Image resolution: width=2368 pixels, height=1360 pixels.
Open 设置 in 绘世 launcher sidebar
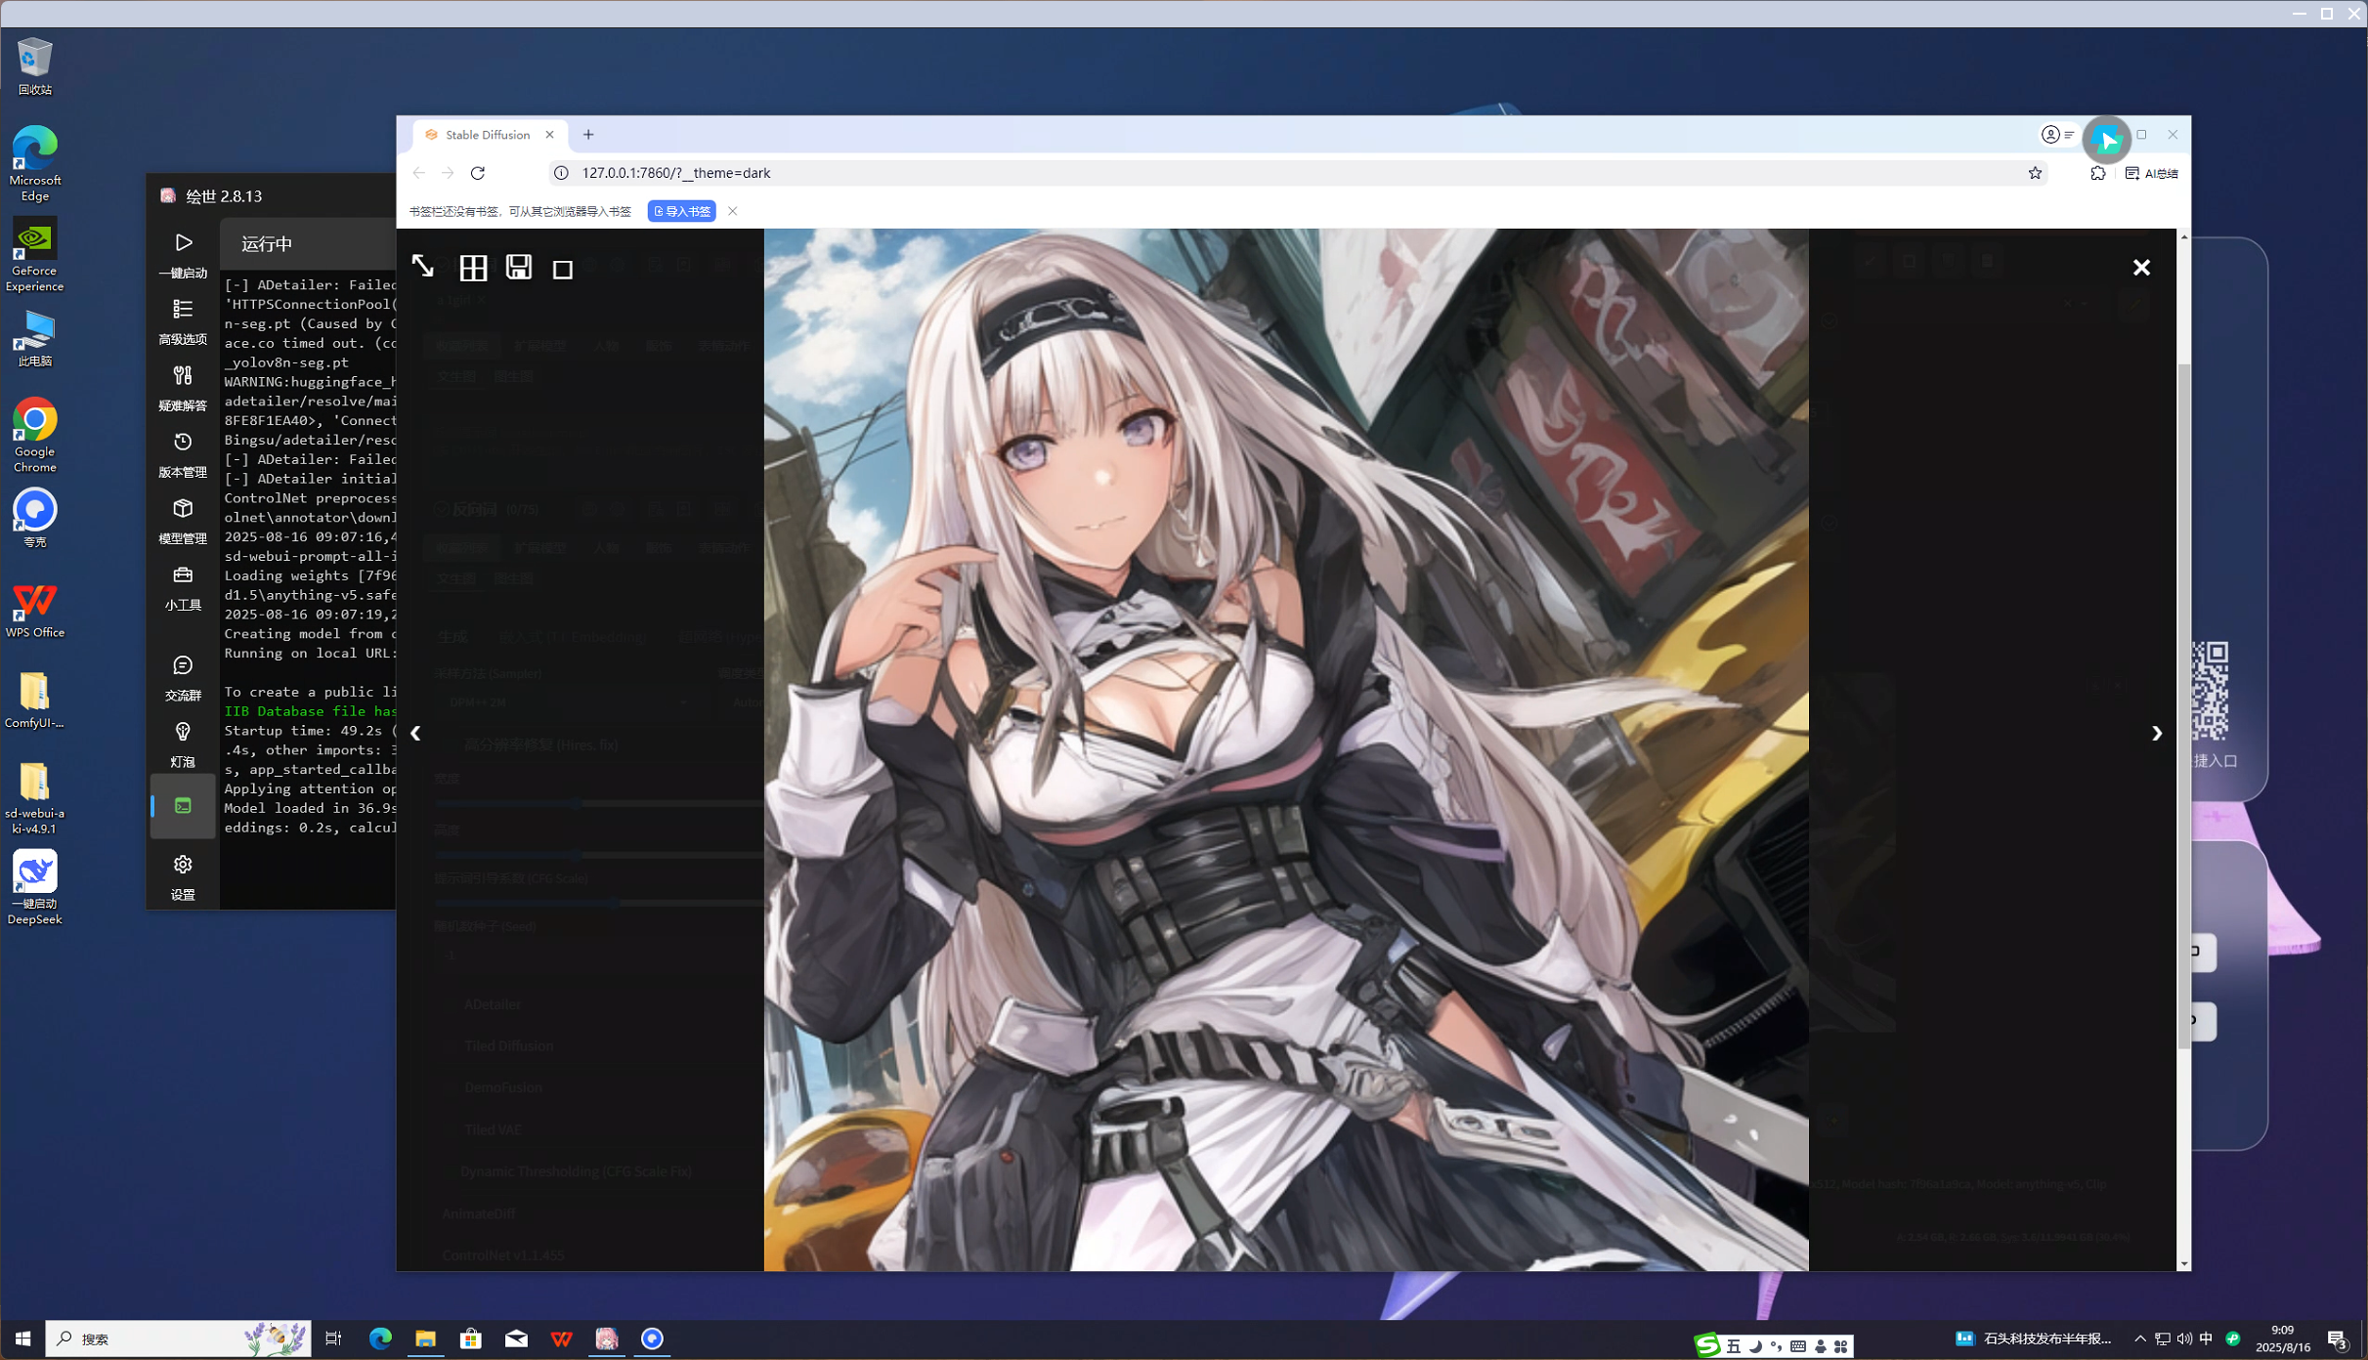(183, 876)
